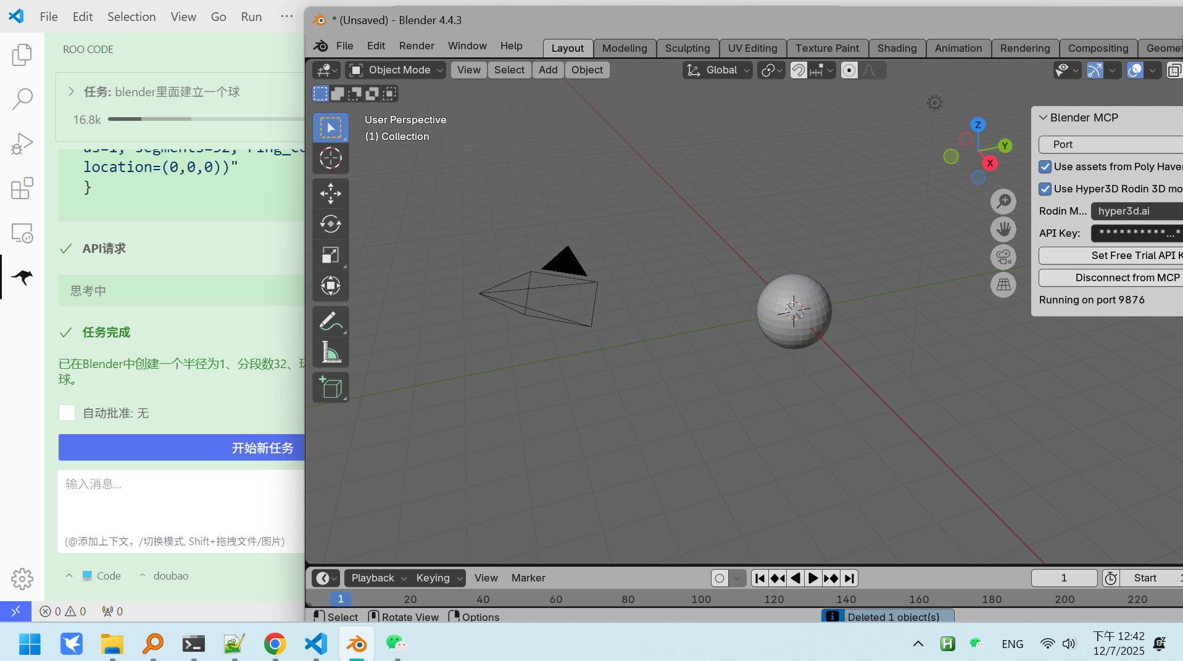Viewport: 1183px width, 661px height.
Task: Click the viewport zoom magnifier icon
Action: tap(1003, 202)
